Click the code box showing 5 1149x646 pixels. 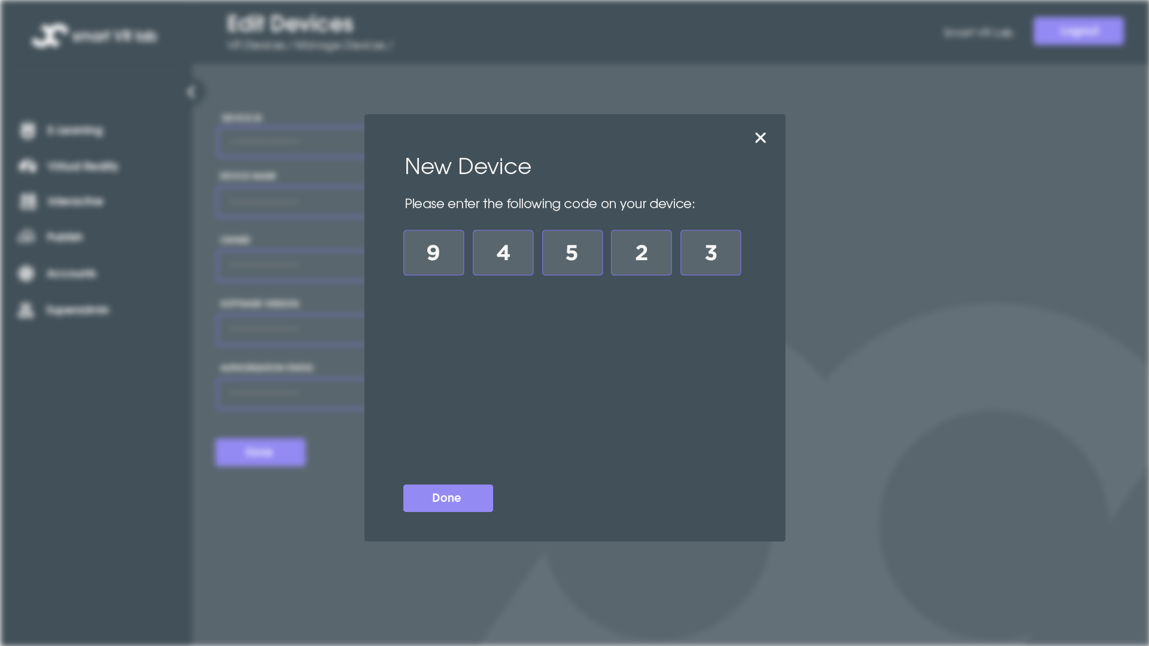572,253
